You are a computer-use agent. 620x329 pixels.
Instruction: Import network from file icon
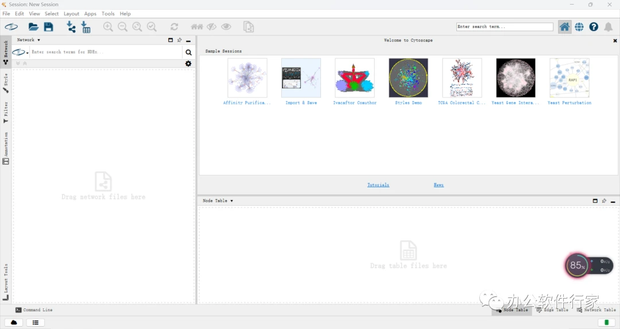tap(71, 27)
